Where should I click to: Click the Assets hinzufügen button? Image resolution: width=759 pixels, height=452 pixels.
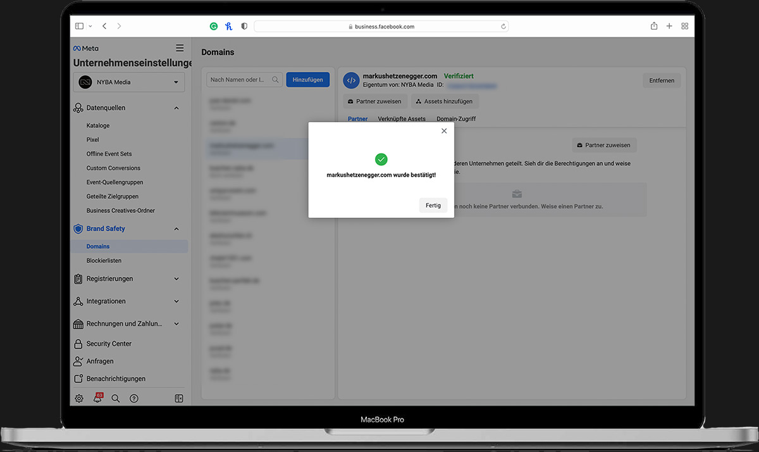pyautogui.click(x=444, y=101)
